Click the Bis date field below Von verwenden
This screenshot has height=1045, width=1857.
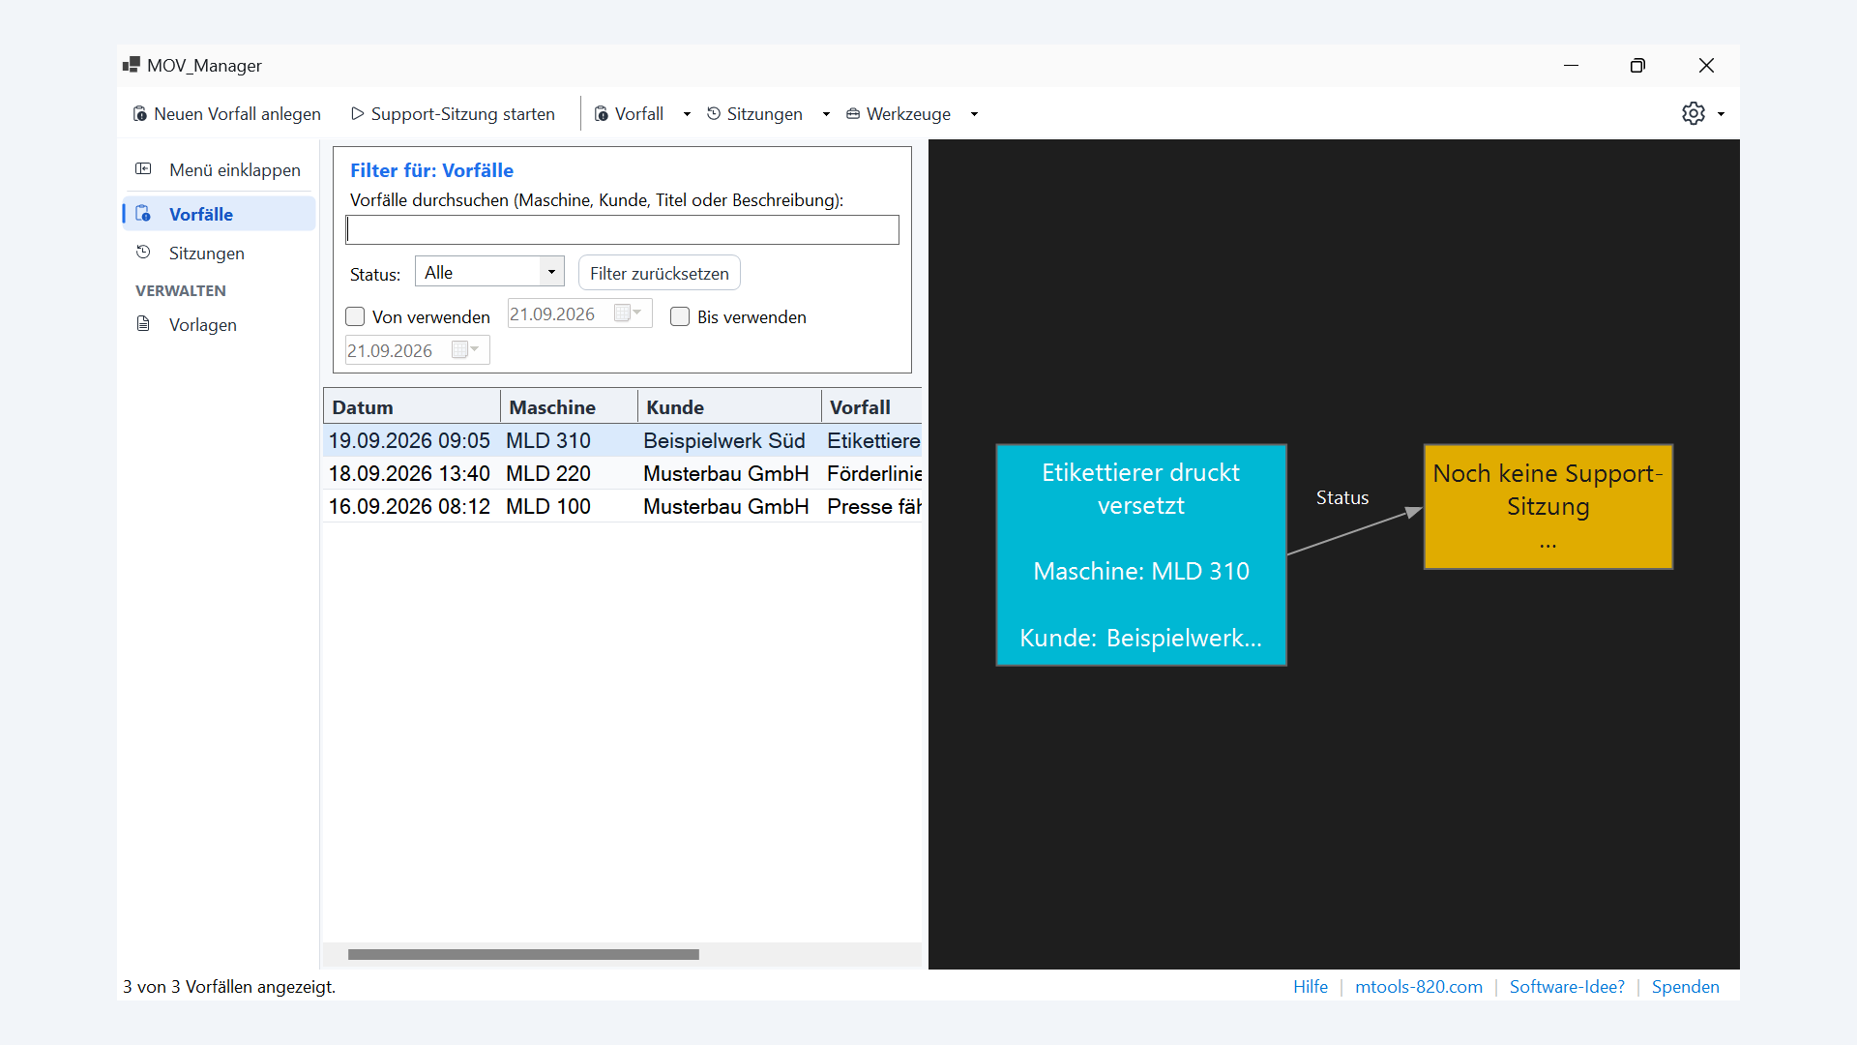tap(418, 350)
